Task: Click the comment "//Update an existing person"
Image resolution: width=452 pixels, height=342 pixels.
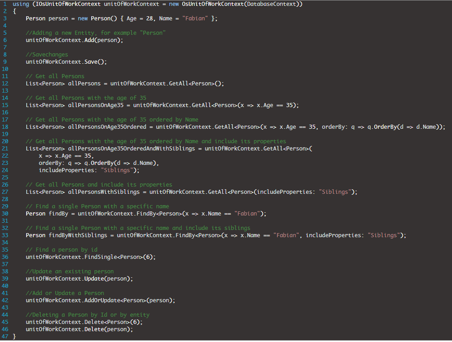Action: [x=70, y=272]
